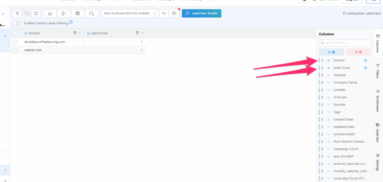Expand Lead Score selector for doubleyourfreelancing.com
383x182 pixels.
[142, 42]
